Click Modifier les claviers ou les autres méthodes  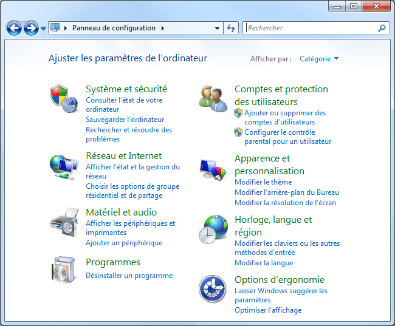pos(287,248)
